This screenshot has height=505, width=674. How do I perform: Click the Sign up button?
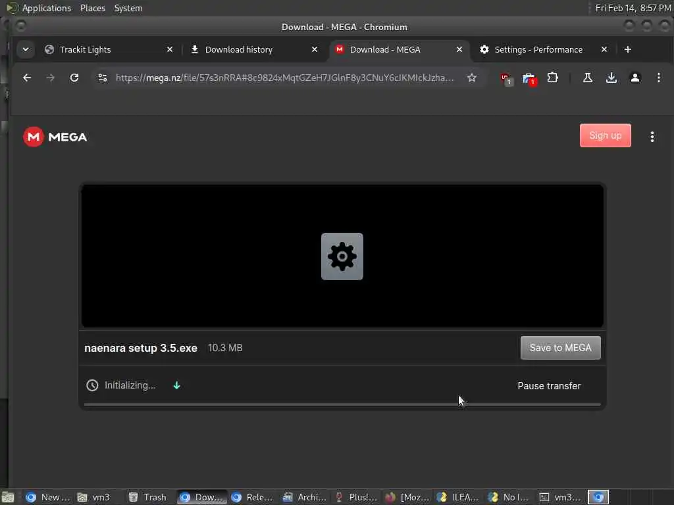click(606, 135)
